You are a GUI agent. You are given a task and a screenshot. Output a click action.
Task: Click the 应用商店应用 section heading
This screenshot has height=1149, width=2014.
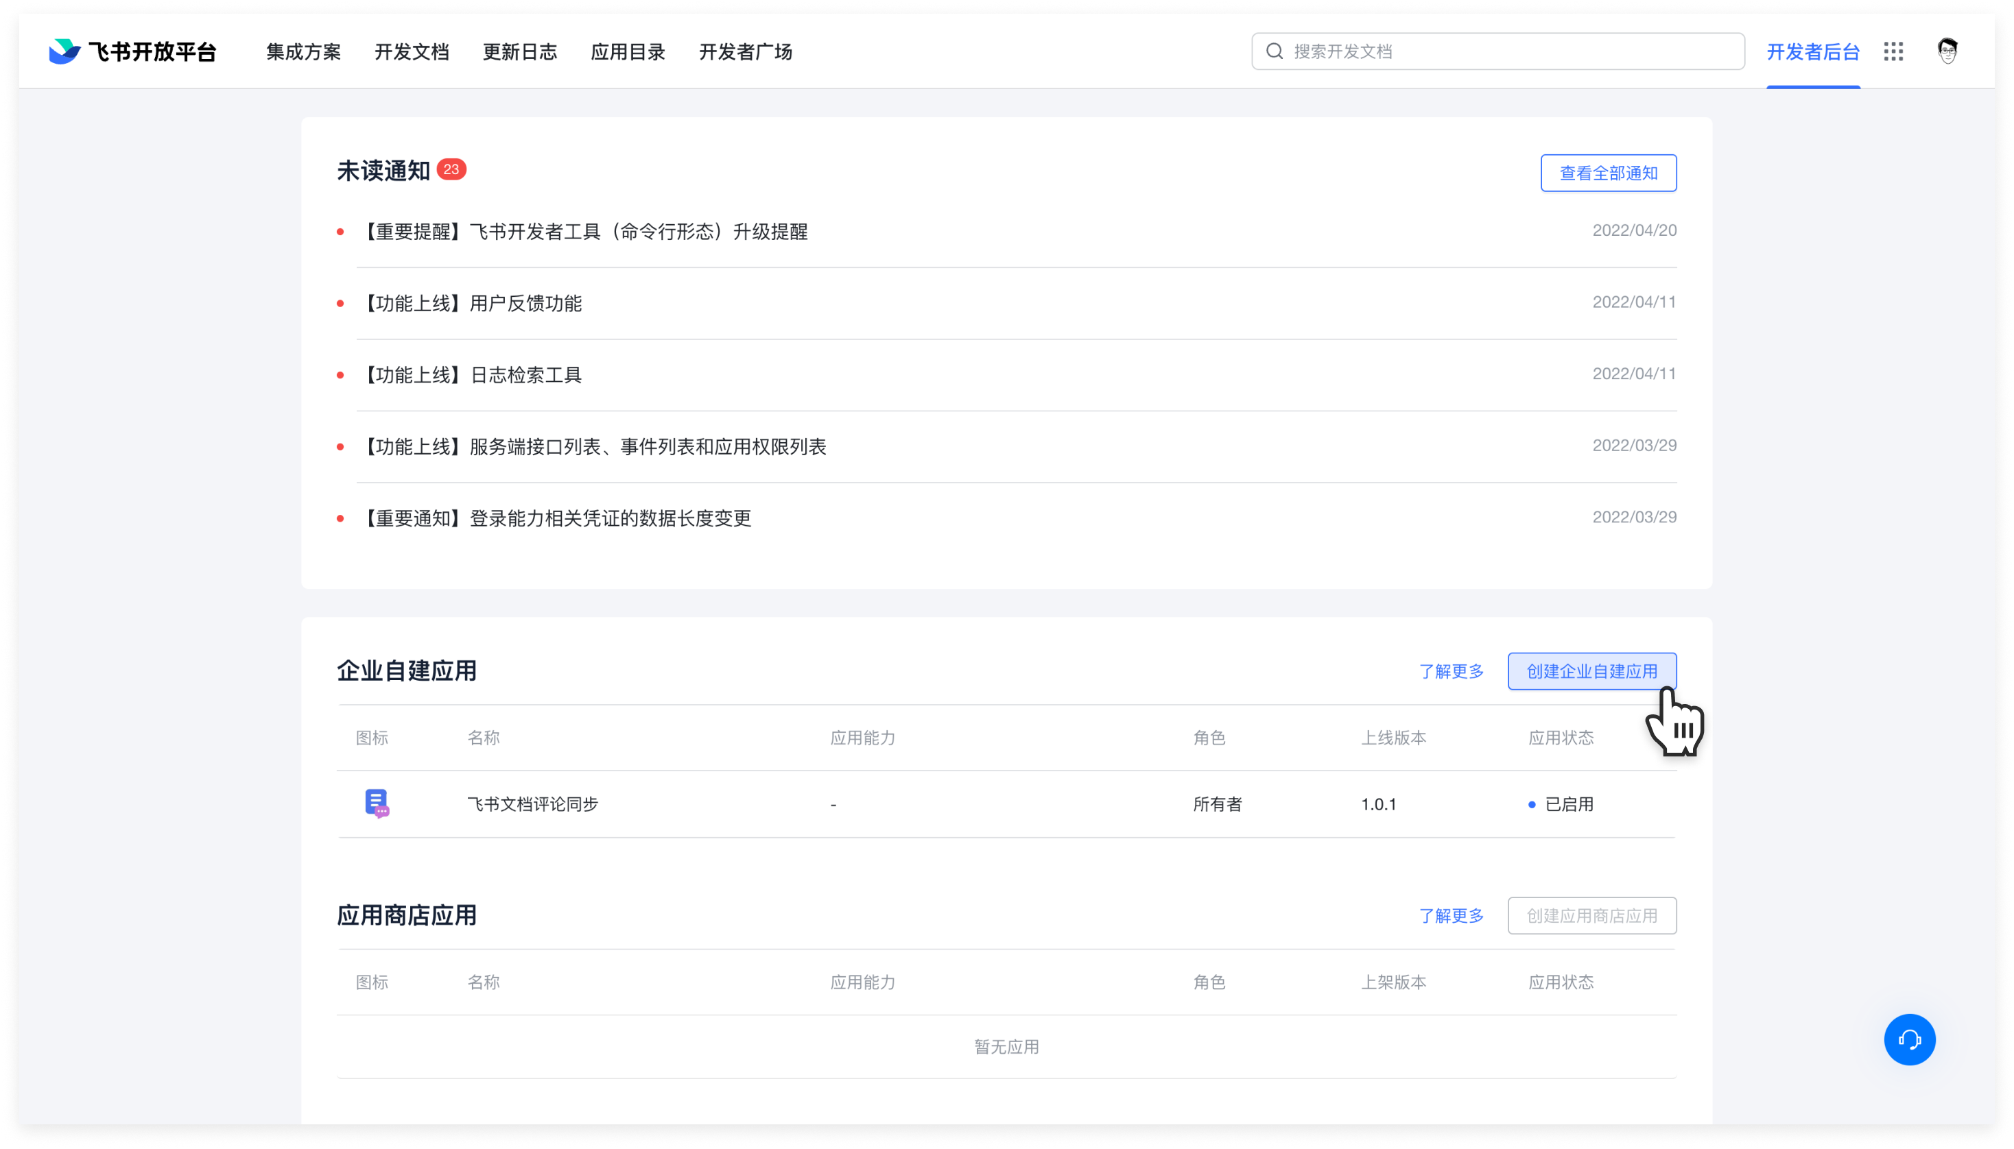coord(407,915)
